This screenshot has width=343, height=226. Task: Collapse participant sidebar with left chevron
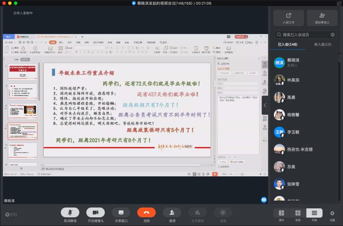tap(265, 105)
